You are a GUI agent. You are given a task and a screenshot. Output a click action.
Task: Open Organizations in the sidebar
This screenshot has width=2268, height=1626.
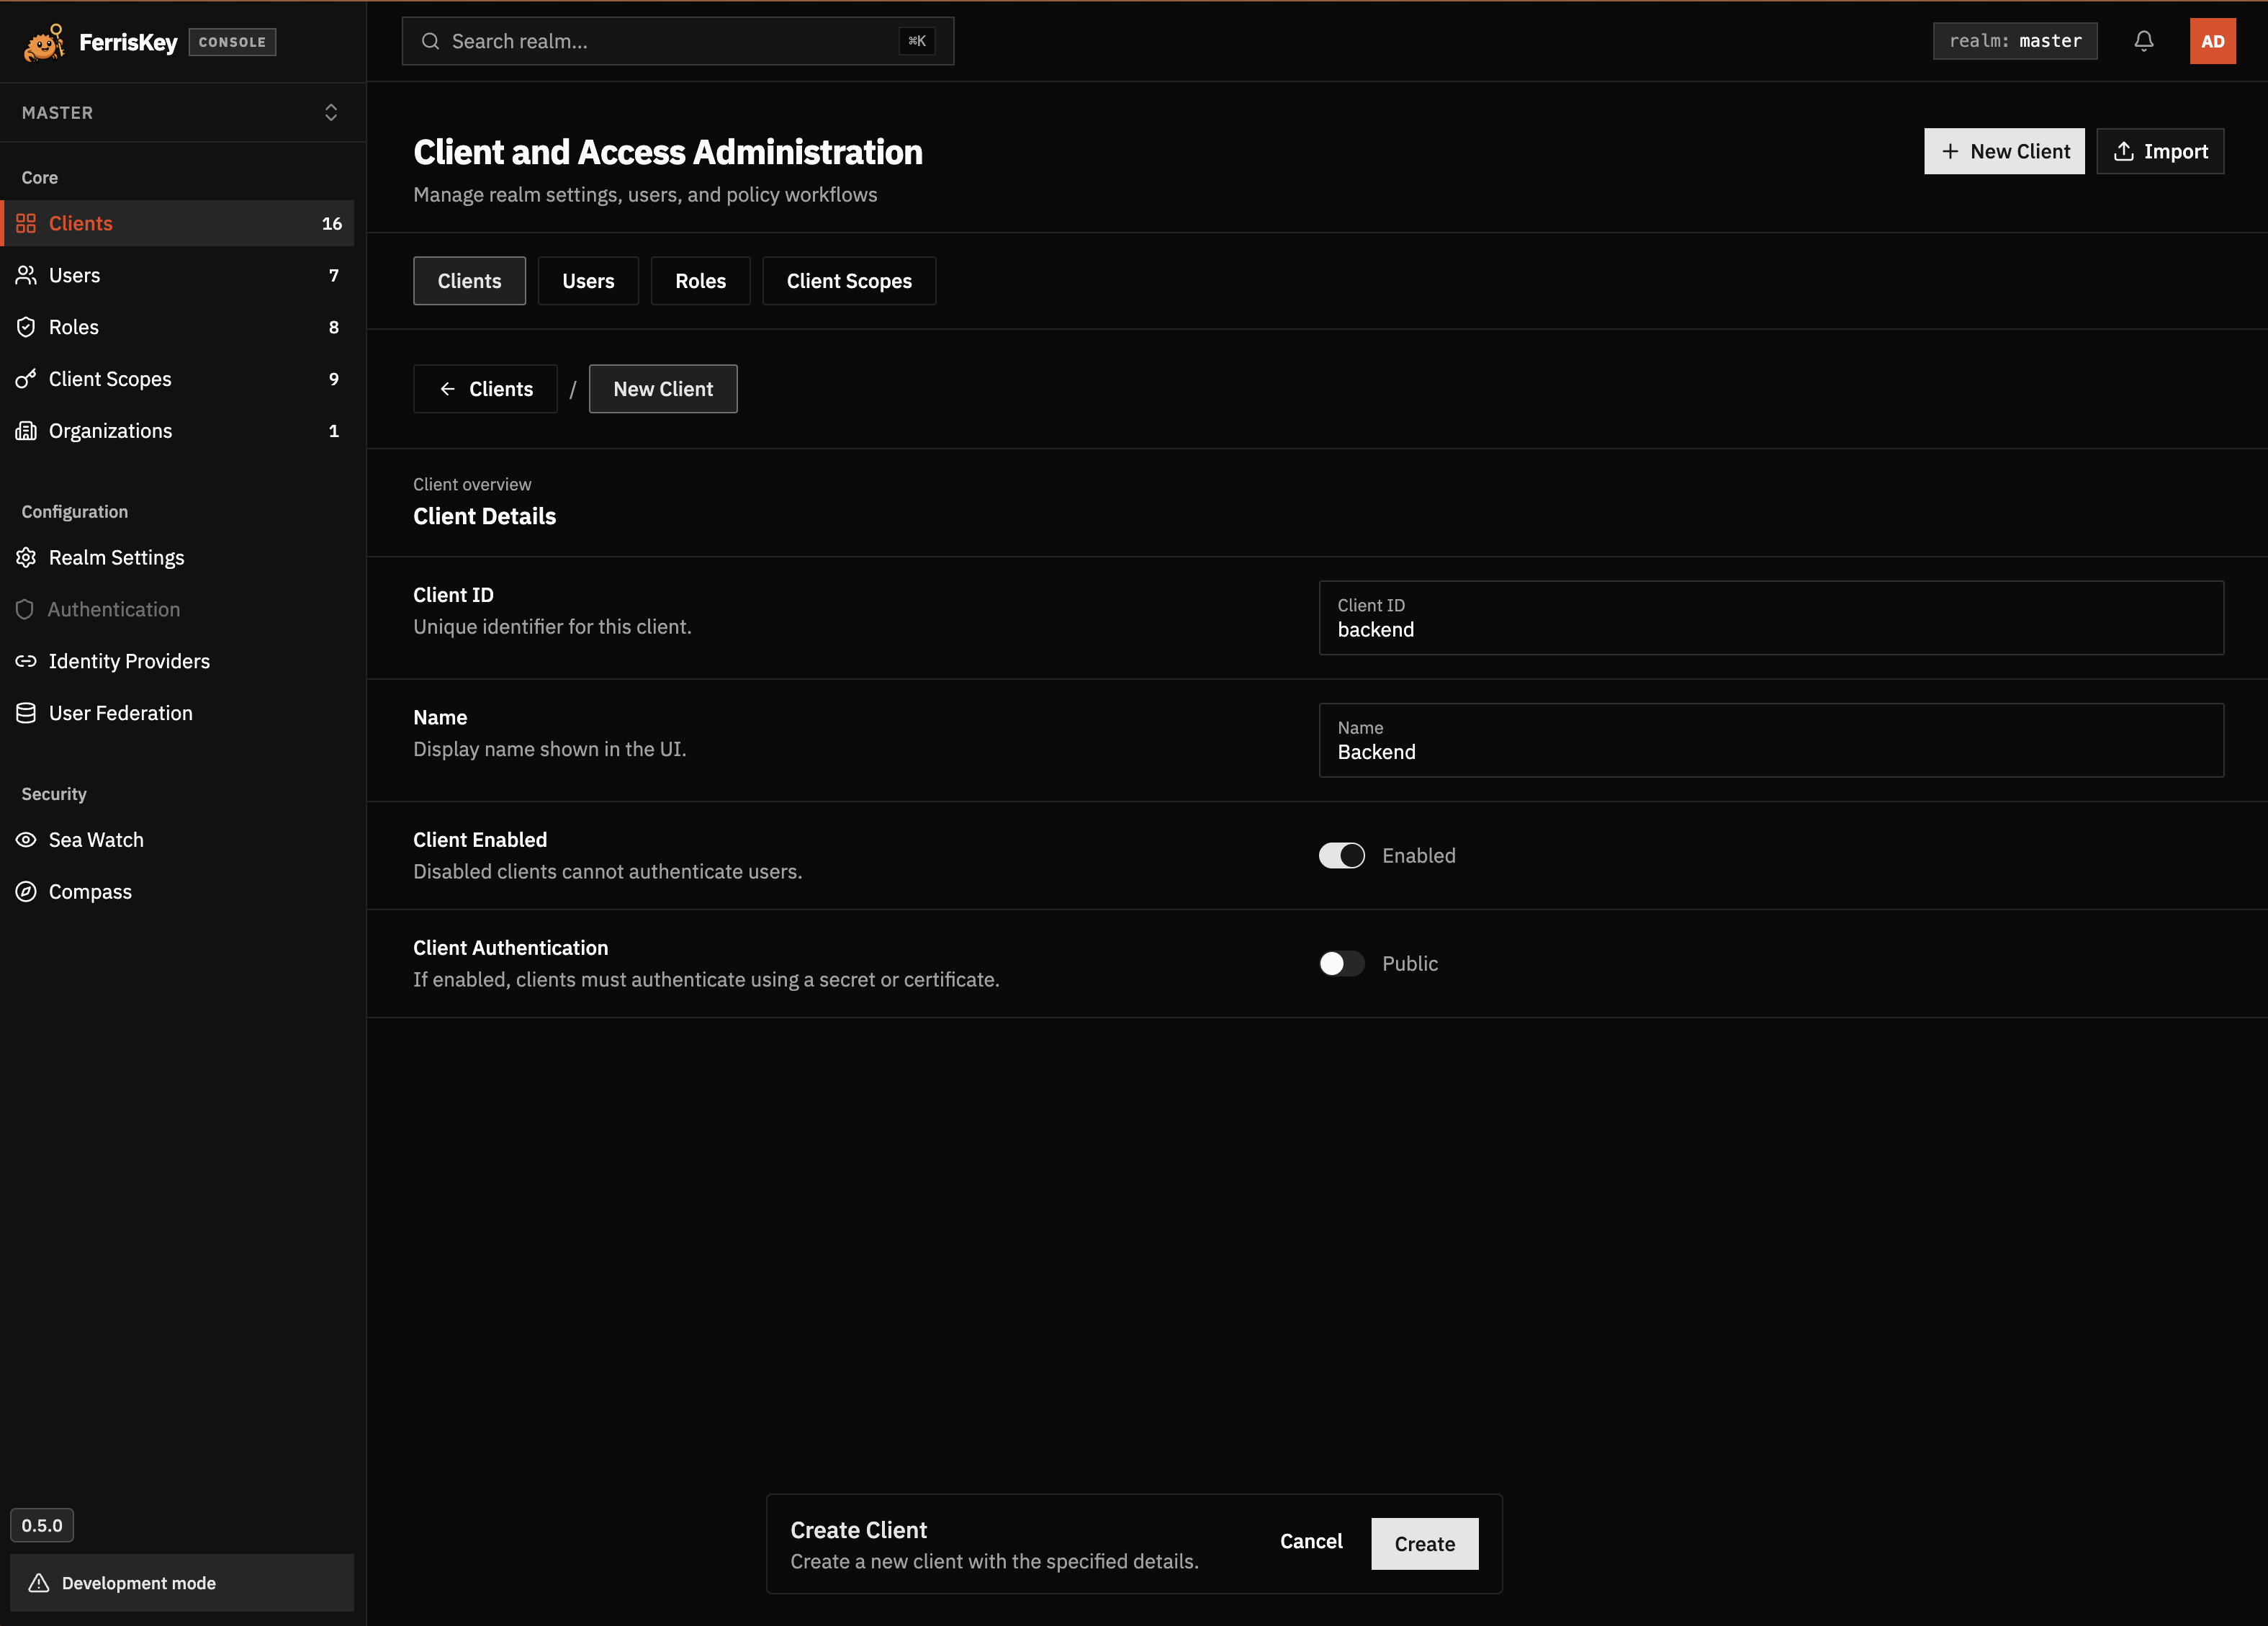point(178,431)
